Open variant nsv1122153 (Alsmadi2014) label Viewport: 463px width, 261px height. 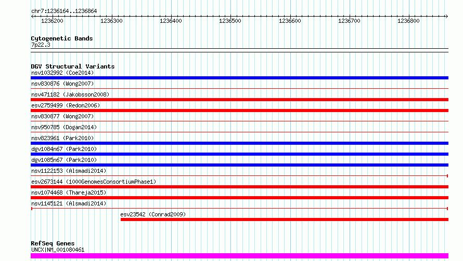69,171
